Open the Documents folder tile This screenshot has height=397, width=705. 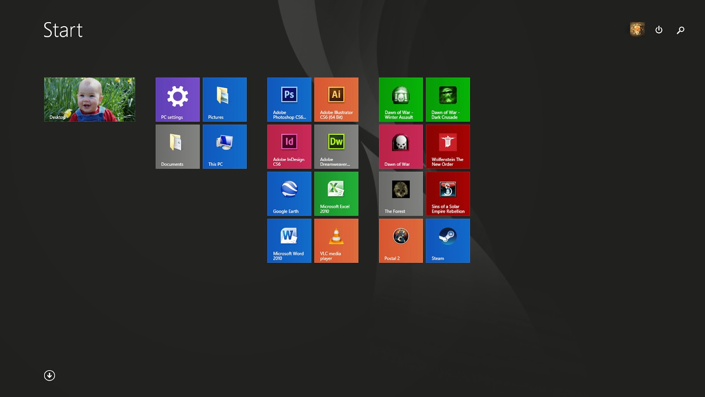[x=178, y=146]
